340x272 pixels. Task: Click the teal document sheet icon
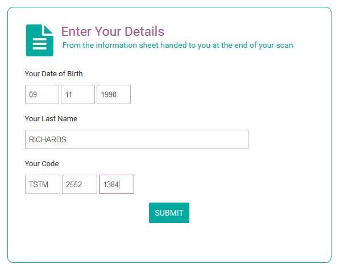coord(39,40)
